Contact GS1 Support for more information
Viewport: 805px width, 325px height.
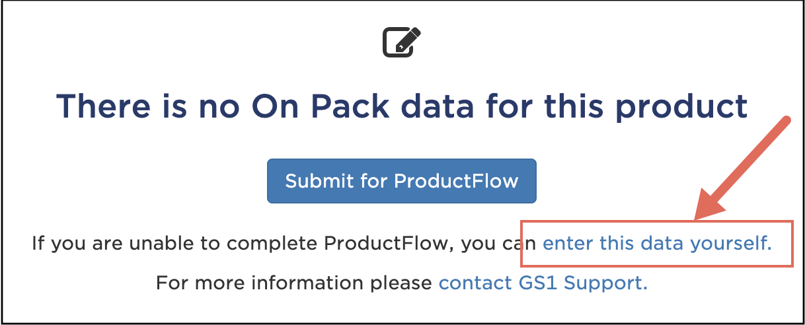543,283
